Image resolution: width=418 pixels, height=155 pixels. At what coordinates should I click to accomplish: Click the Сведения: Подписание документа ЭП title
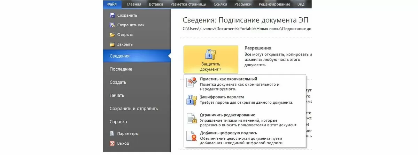coord(246,20)
